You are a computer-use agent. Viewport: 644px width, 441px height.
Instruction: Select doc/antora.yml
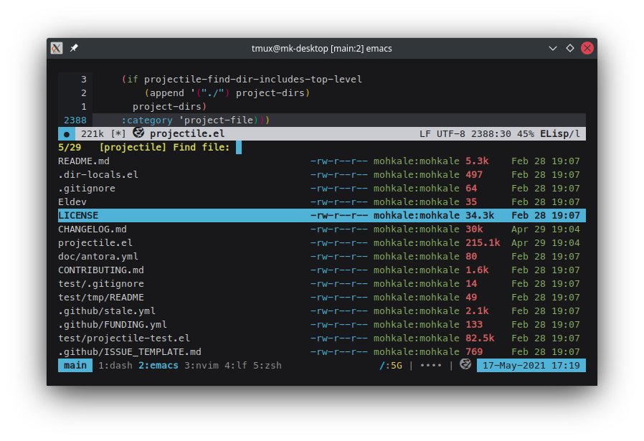(322, 256)
